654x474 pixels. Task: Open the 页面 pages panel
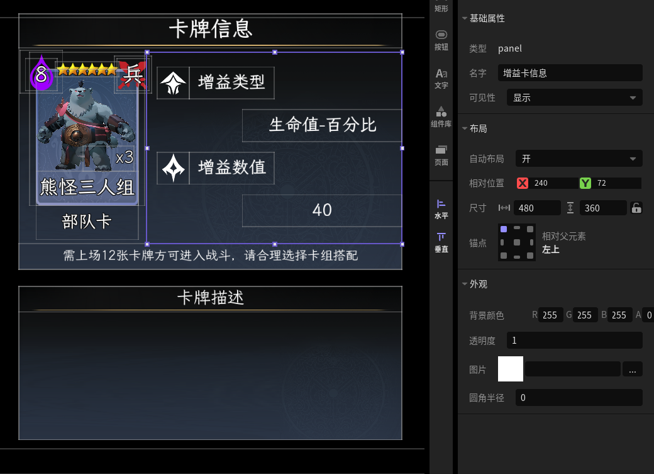[441, 155]
